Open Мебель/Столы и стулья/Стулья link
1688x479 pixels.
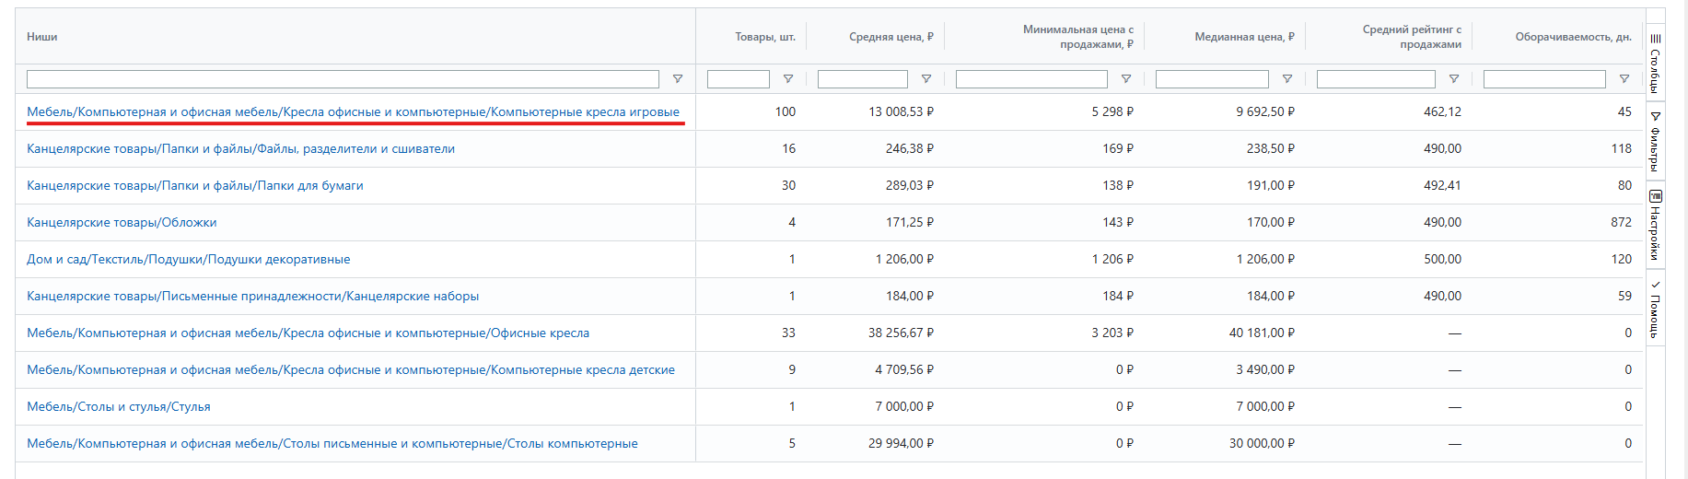(118, 406)
